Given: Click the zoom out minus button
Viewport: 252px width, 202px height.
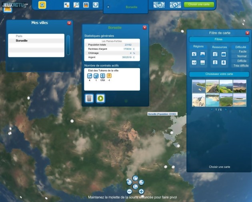Looking at the screenshot, I should [129, 192].
